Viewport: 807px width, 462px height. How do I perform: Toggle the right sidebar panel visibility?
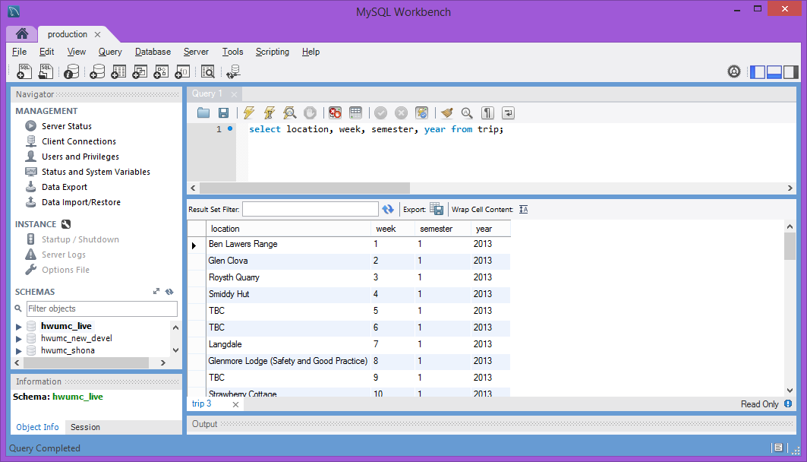790,71
